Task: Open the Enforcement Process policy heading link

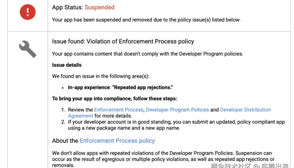Action: tap(117, 141)
